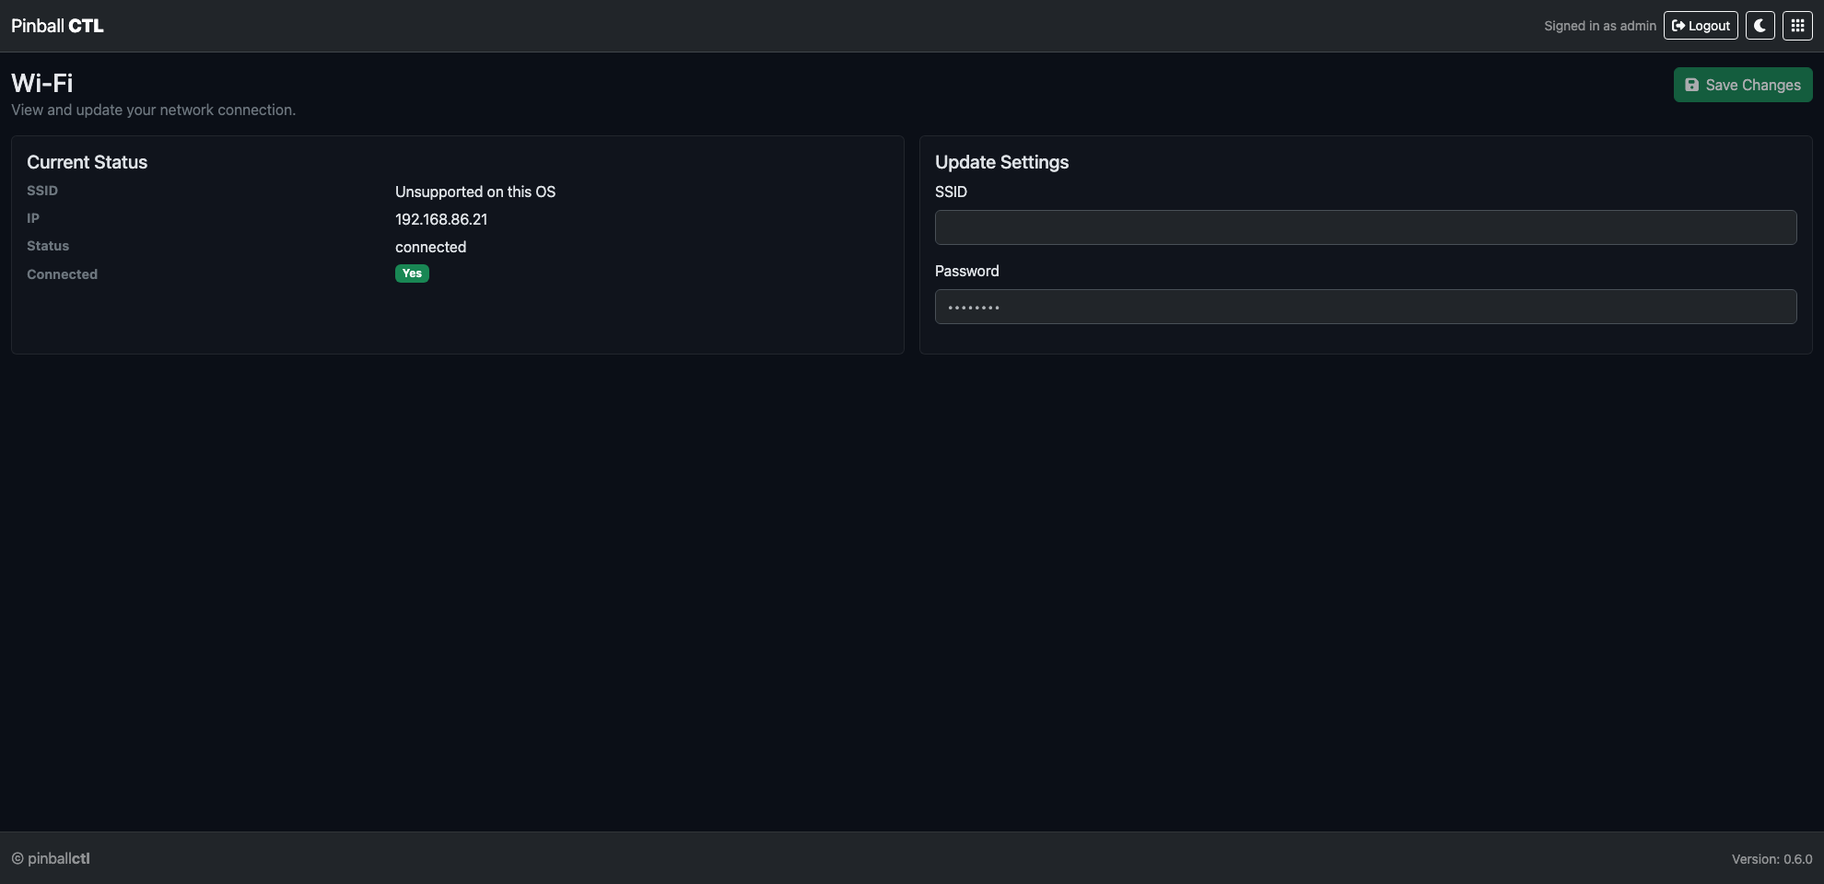This screenshot has width=1824, height=884.
Task: Click the floppy disk save icon
Action: click(1692, 84)
